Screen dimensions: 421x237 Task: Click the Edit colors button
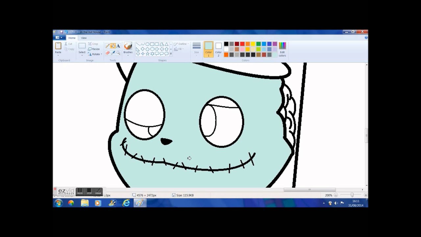(x=283, y=49)
